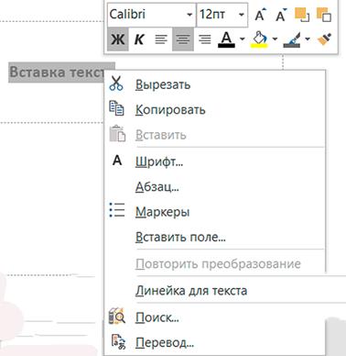
Task: Click the Bullets list icon
Action: click(117, 210)
